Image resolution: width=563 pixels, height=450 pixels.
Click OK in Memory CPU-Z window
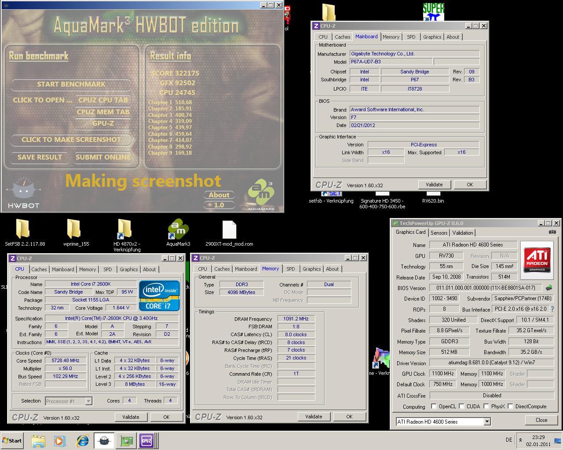[x=349, y=417]
